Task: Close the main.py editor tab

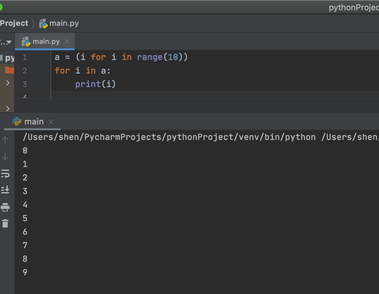Action: coord(67,41)
